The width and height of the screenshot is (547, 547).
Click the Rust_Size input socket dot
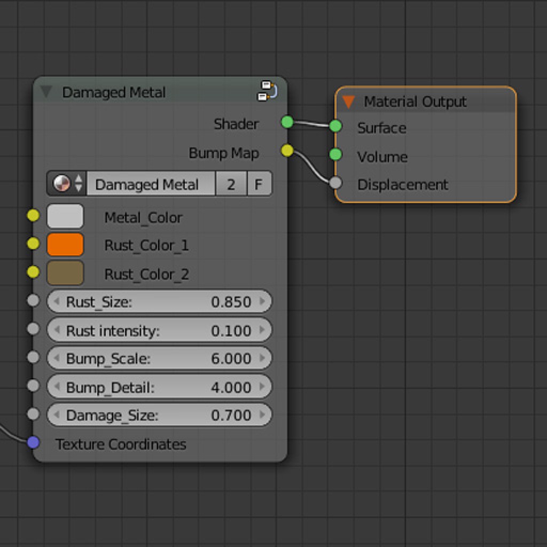(x=33, y=300)
